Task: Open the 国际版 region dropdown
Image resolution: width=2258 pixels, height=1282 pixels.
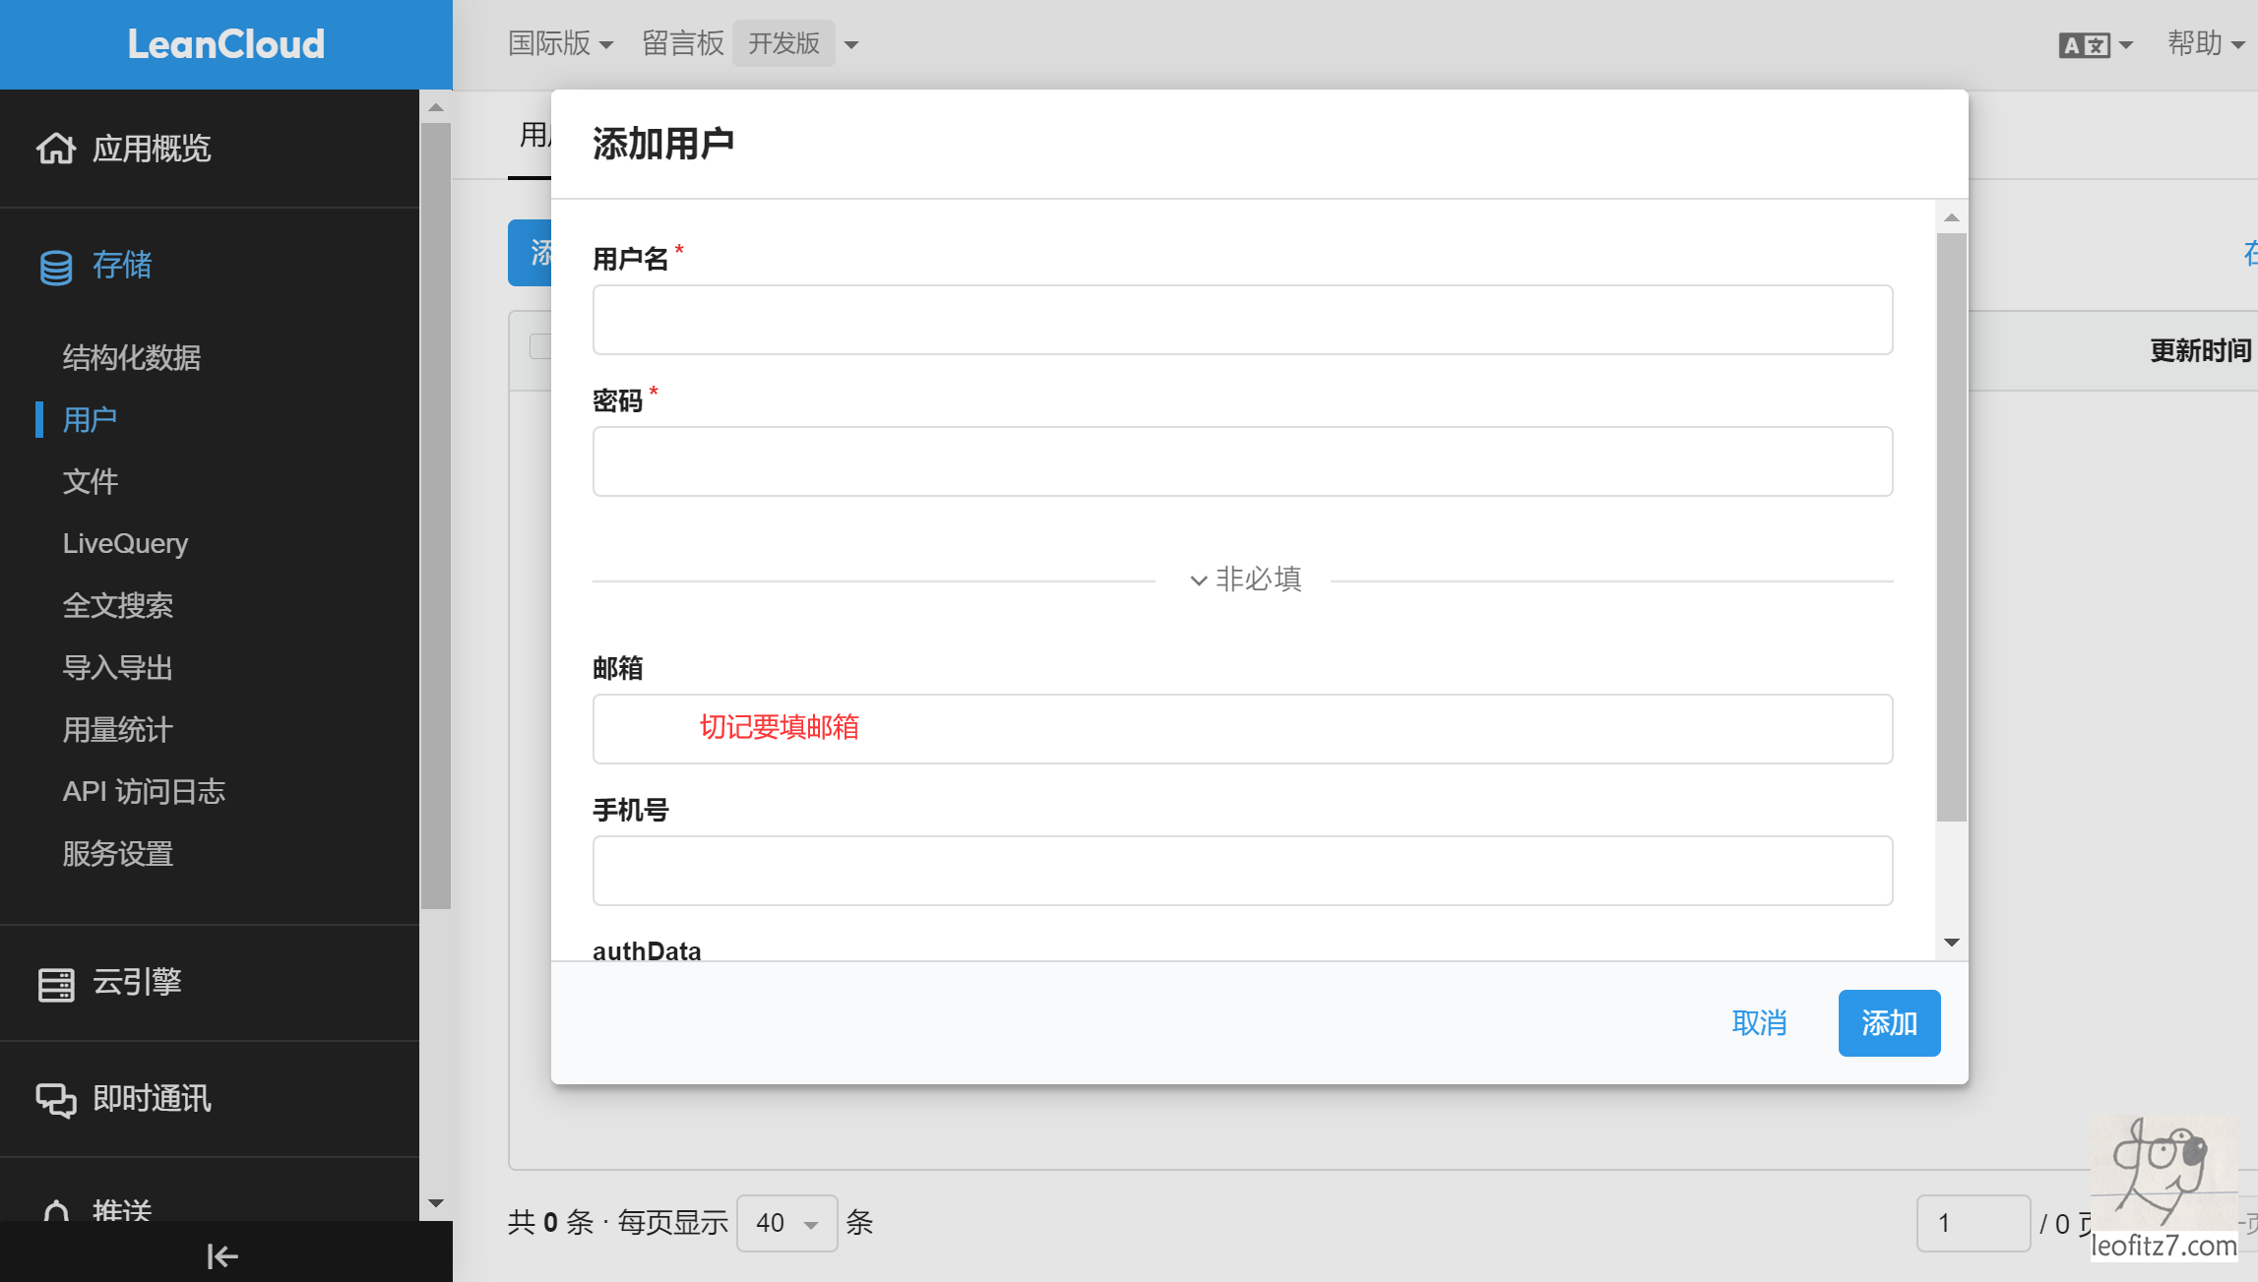Action: click(560, 44)
